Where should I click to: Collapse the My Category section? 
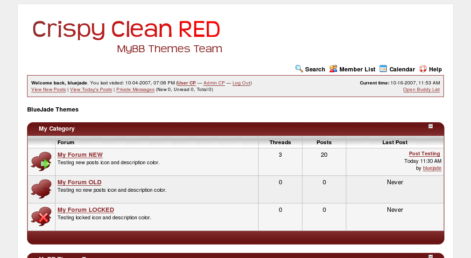pyautogui.click(x=431, y=126)
